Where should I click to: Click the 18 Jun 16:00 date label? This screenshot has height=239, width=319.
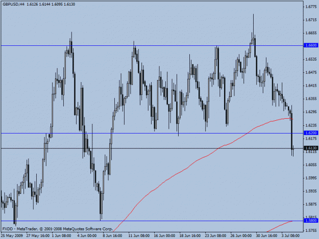190,236
